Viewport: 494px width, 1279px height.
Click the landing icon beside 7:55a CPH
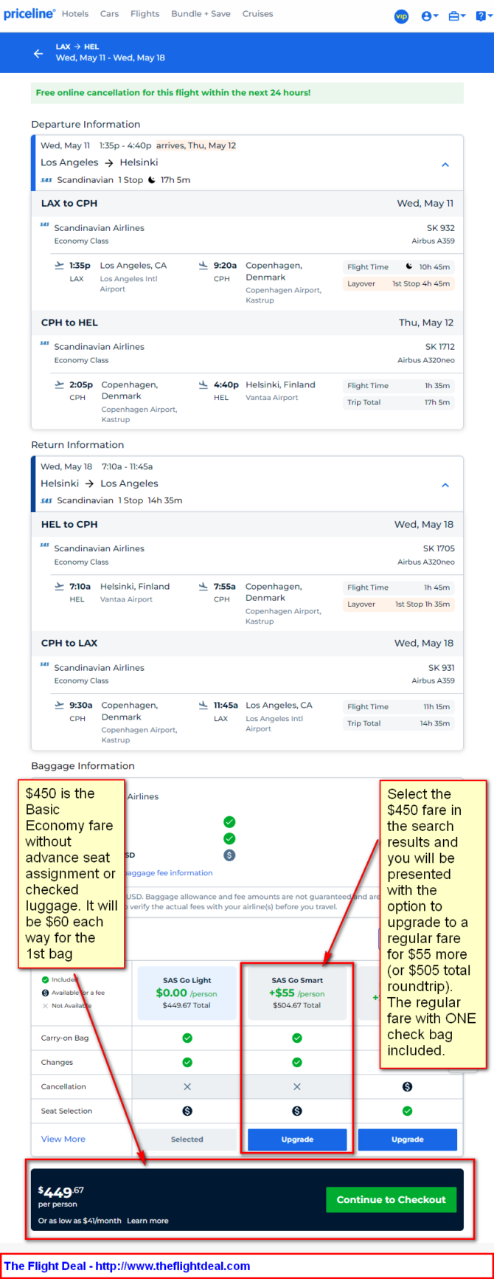203,587
